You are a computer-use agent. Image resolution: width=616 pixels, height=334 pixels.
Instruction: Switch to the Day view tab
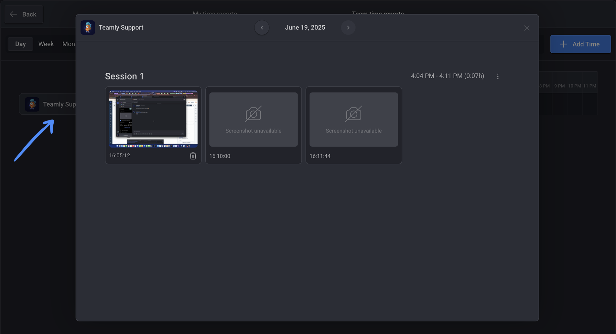coord(20,44)
